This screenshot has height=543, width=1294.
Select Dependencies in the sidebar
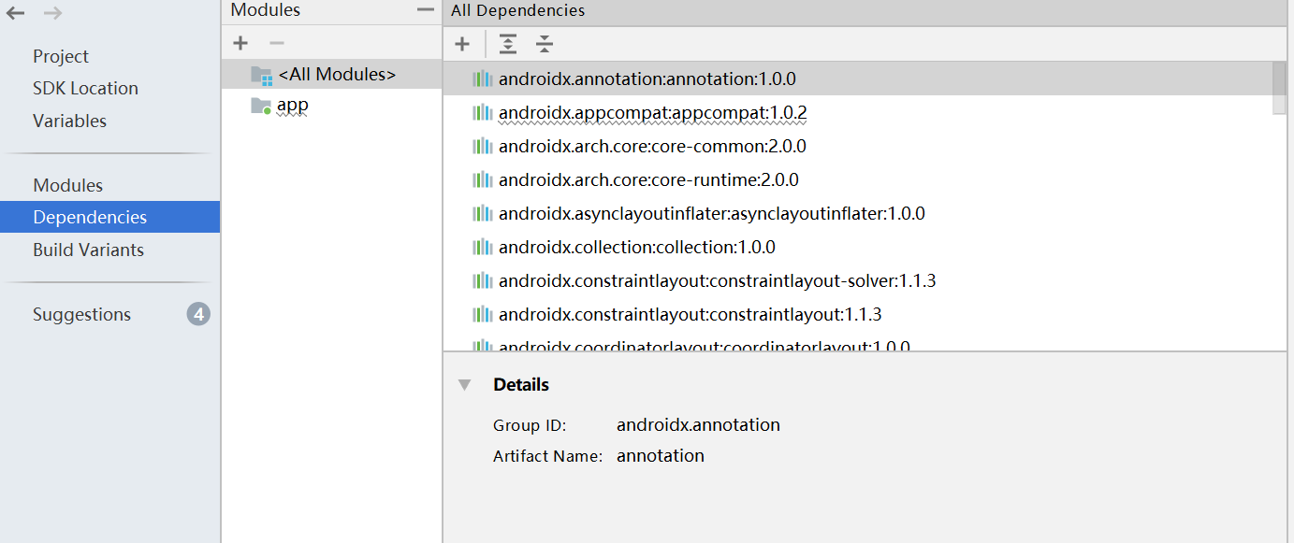pos(109,217)
